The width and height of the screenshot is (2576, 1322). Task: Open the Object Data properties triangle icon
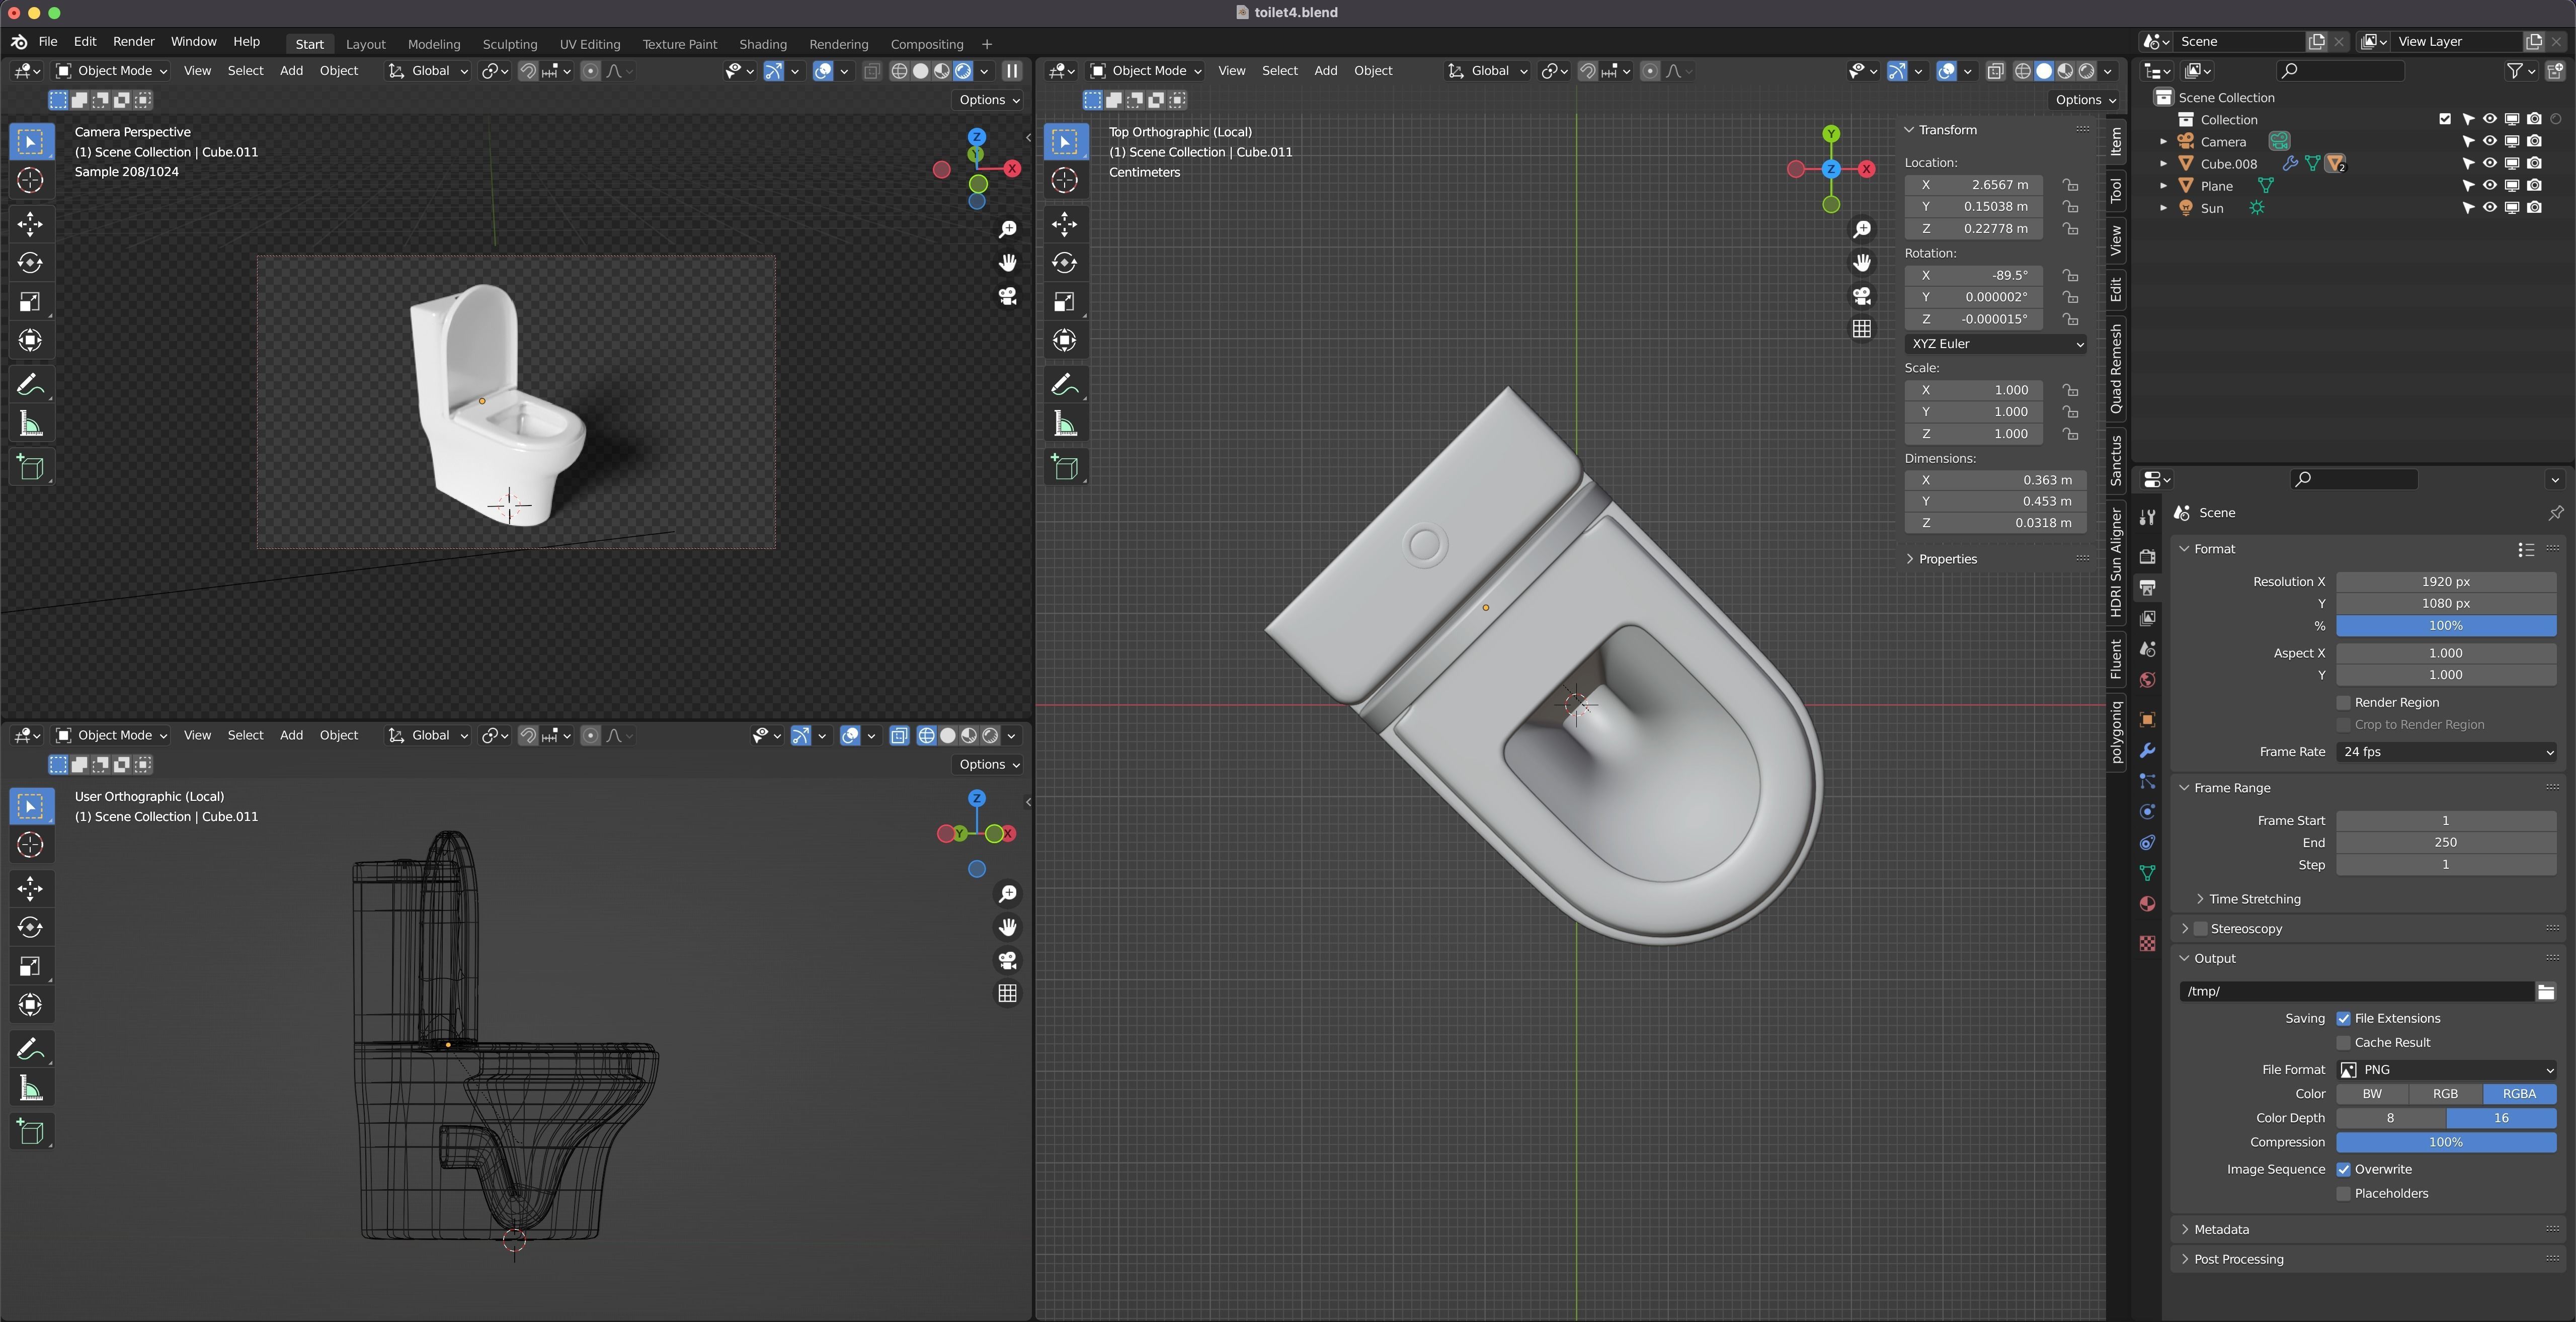click(2147, 873)
